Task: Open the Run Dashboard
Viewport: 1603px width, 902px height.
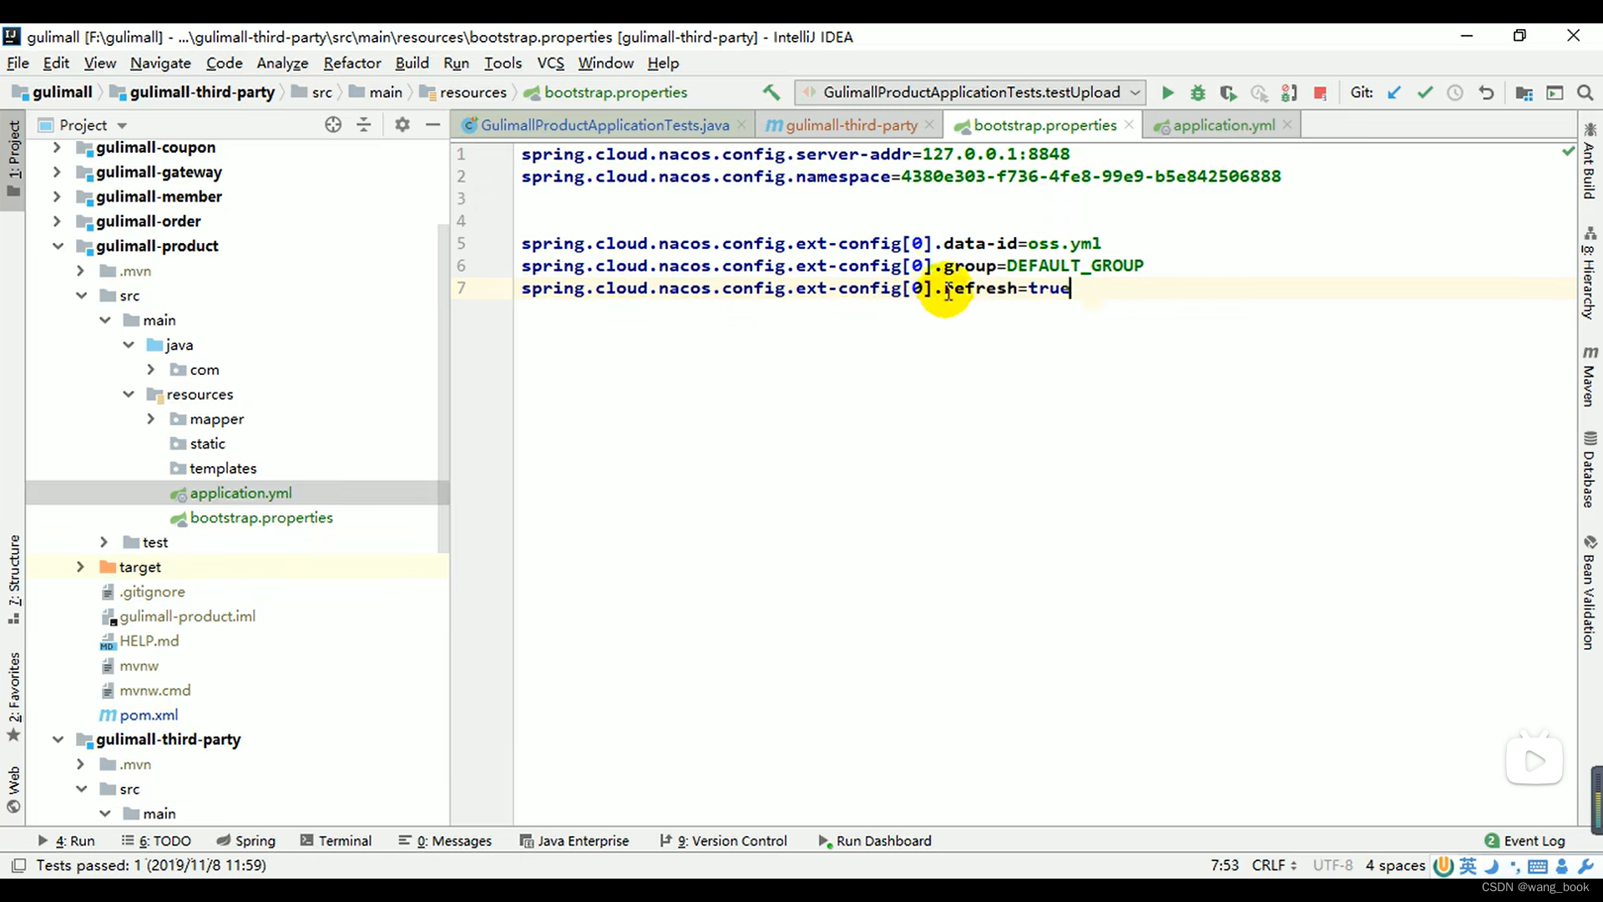Action: [x=874, y=841]
